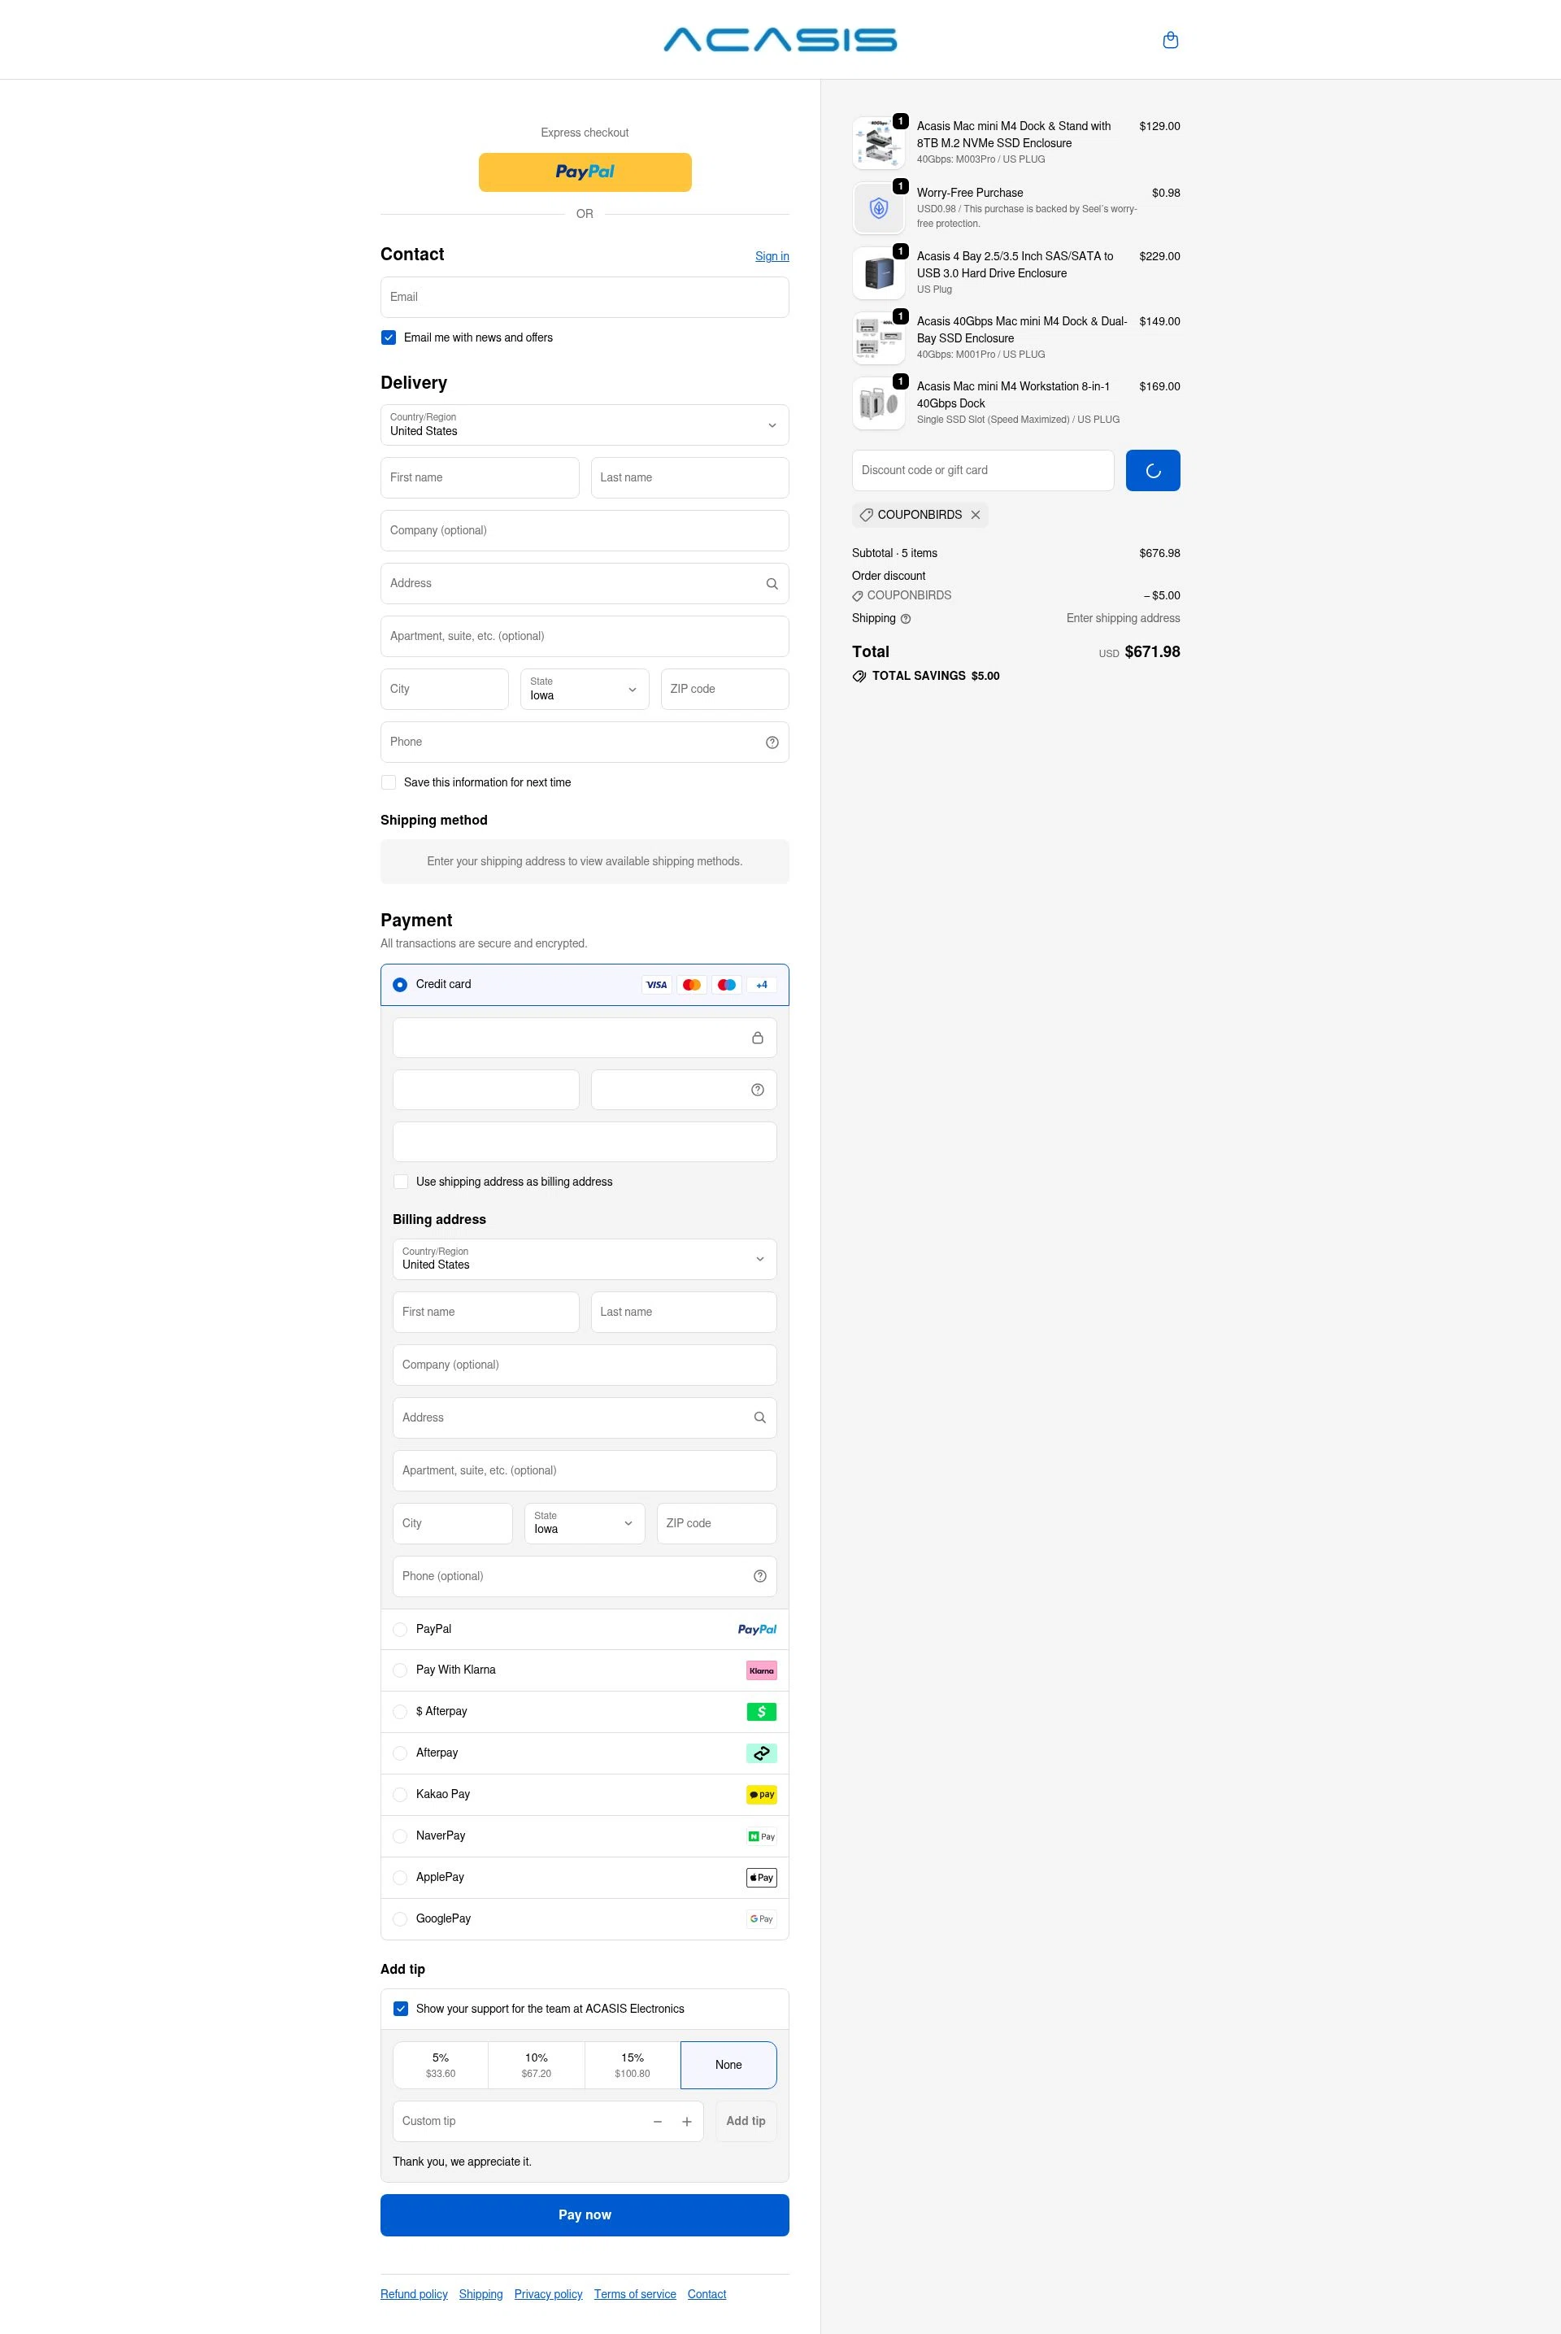This screenshot has height=2334, width=1561.
Task: Click the shipping cost help icon
Action: [x=906, y=618]
